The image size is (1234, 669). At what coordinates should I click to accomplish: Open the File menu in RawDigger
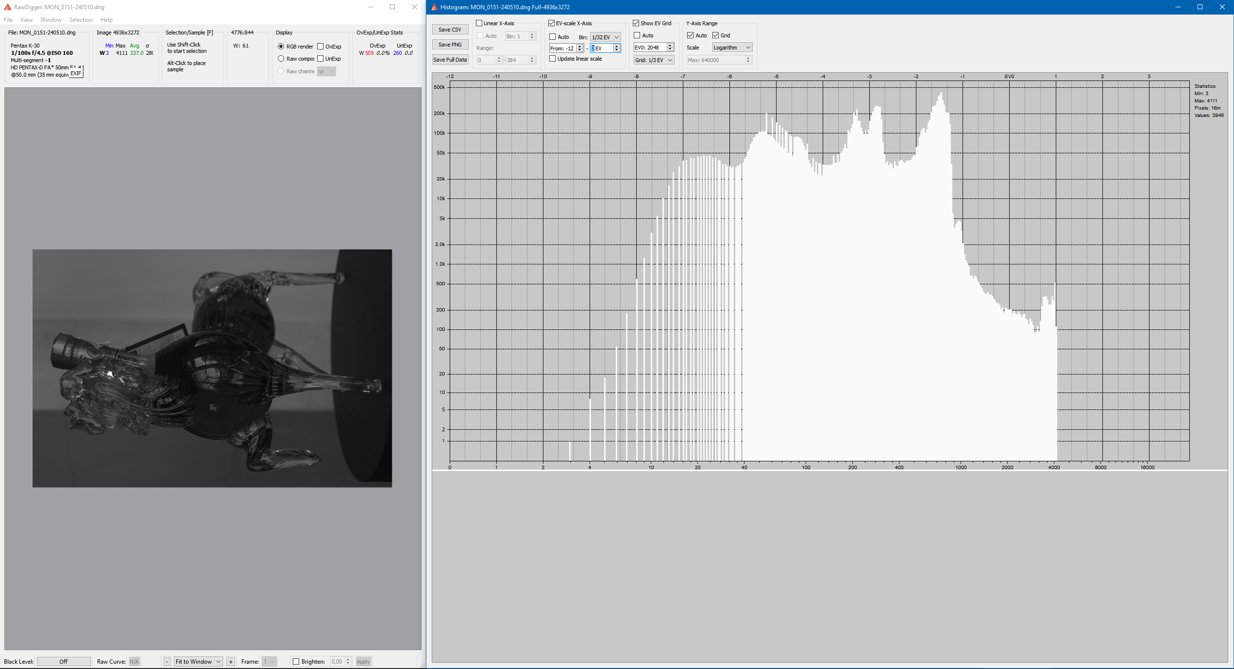8,20
